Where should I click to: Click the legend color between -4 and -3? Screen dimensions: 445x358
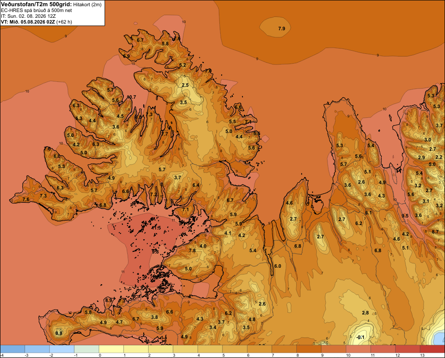pos(12,349)
